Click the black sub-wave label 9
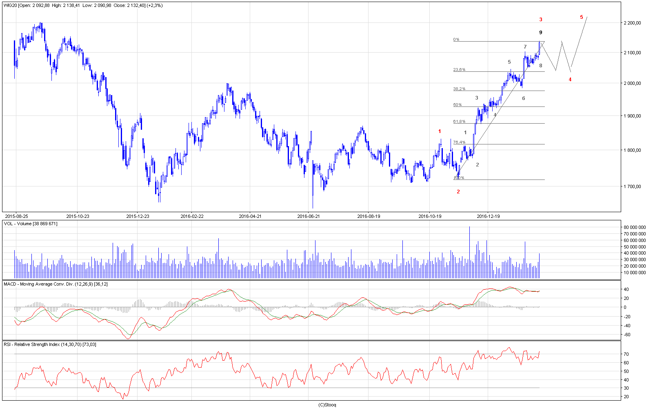Image resolution: width=653 pixels, height=408 pixels. coord(541,33)
